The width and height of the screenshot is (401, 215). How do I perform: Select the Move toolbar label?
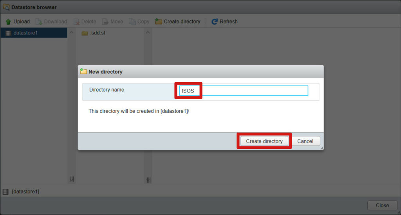click(117, 22)
